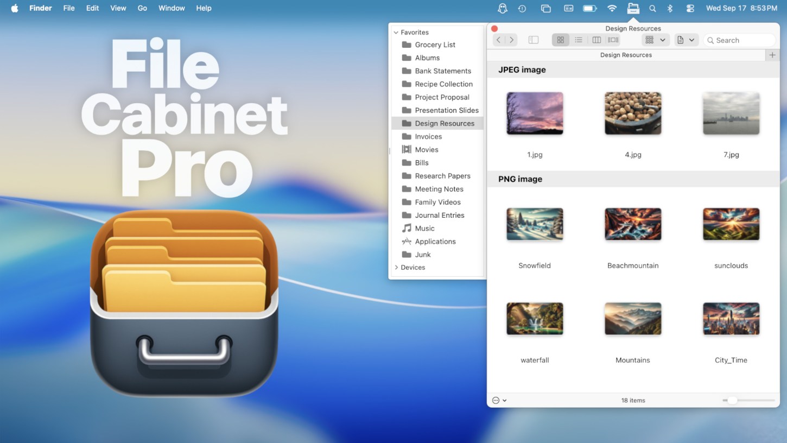Select the waterfall image thumbnail

(x=535, y=319)
